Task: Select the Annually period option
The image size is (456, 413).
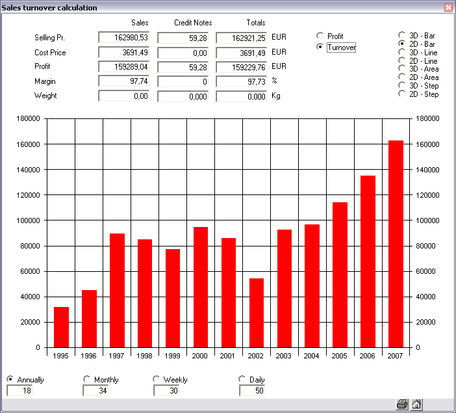Action: [x=10, y=379]
